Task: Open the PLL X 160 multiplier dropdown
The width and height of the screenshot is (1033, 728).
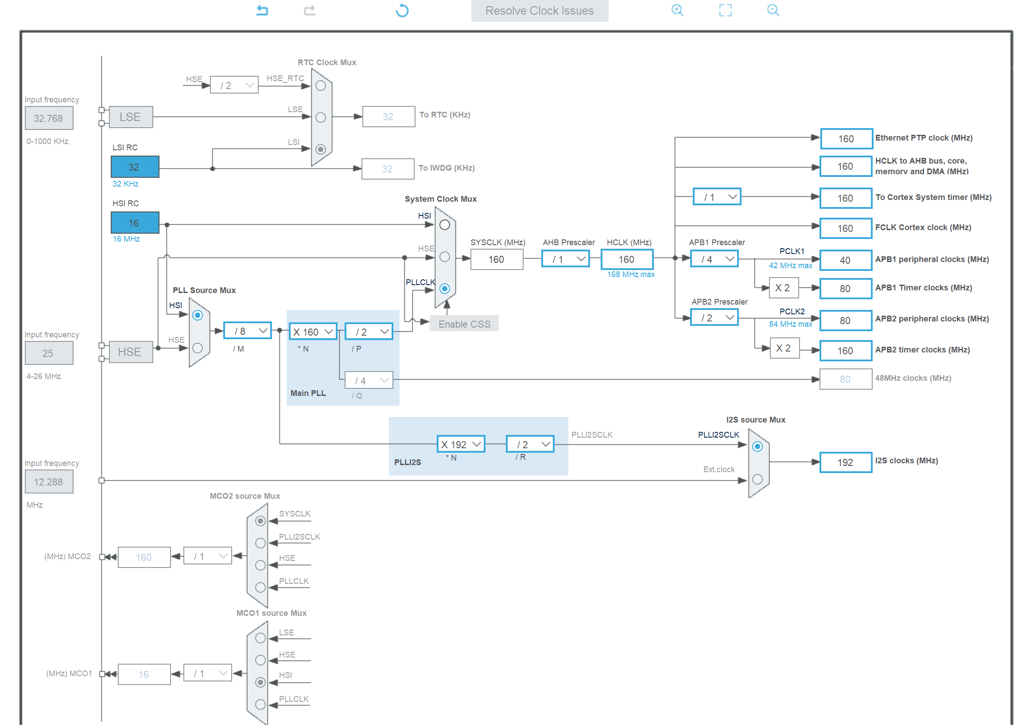Action: (313, 332)
